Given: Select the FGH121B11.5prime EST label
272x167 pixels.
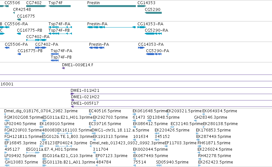Looking at the screenshot, I should [x=23, y=137].
